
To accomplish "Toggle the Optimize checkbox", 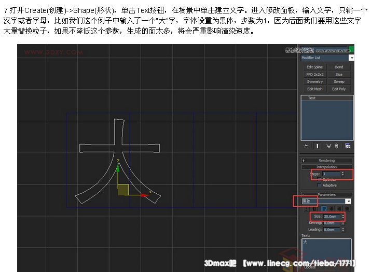I will (x=319, y=179).
